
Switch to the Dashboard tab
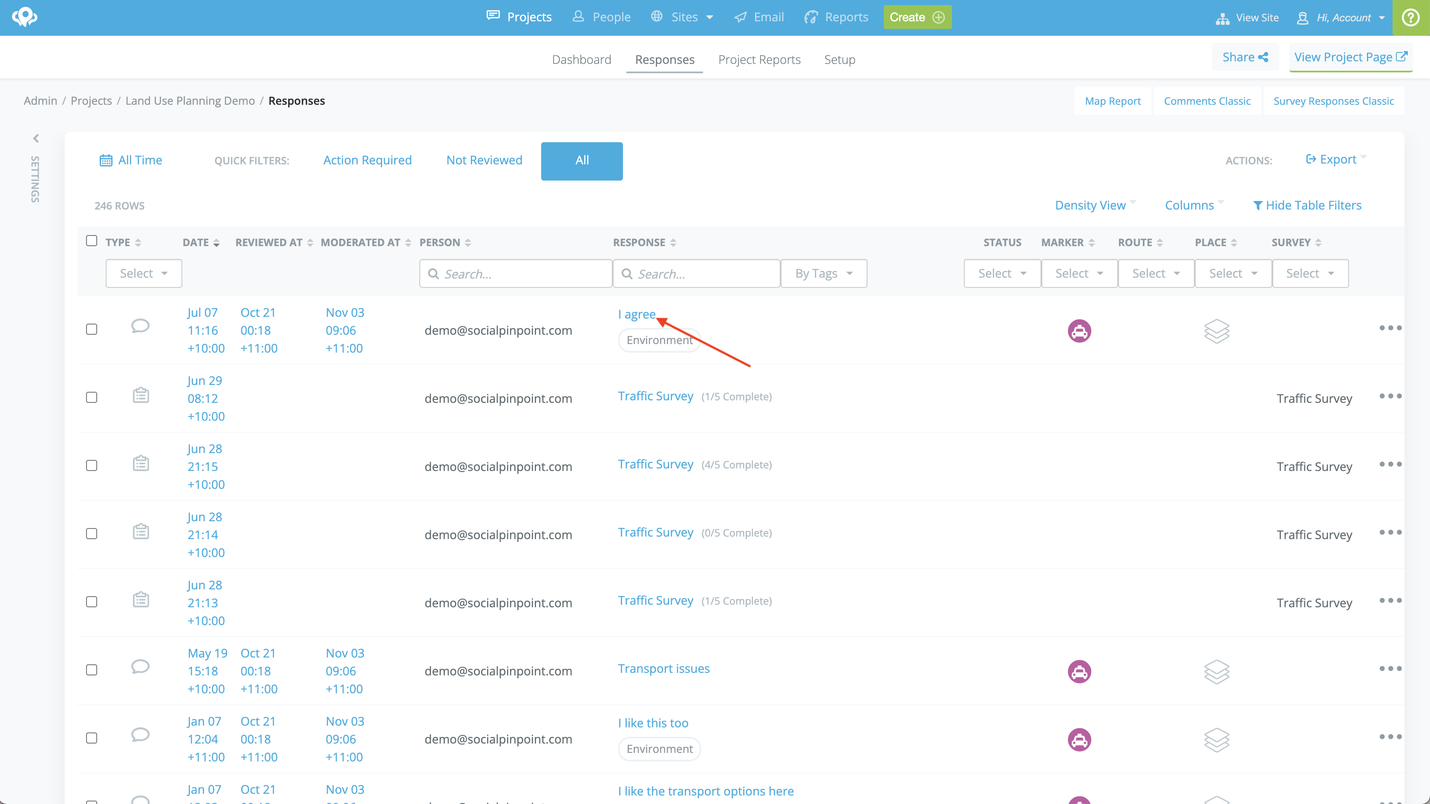pyautogui.click(x=581, y=59)
